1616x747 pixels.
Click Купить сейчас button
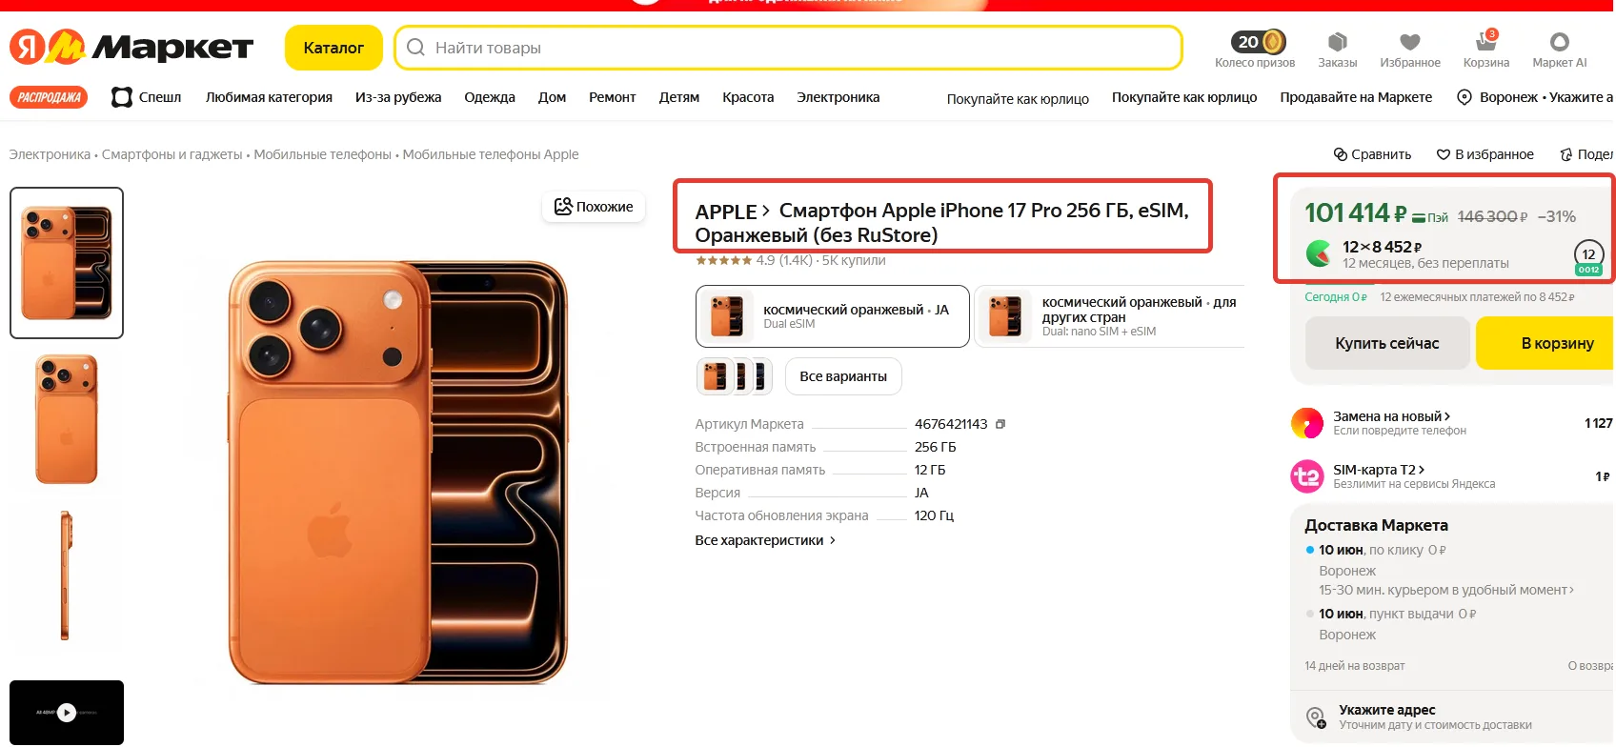pos(1387,343)
